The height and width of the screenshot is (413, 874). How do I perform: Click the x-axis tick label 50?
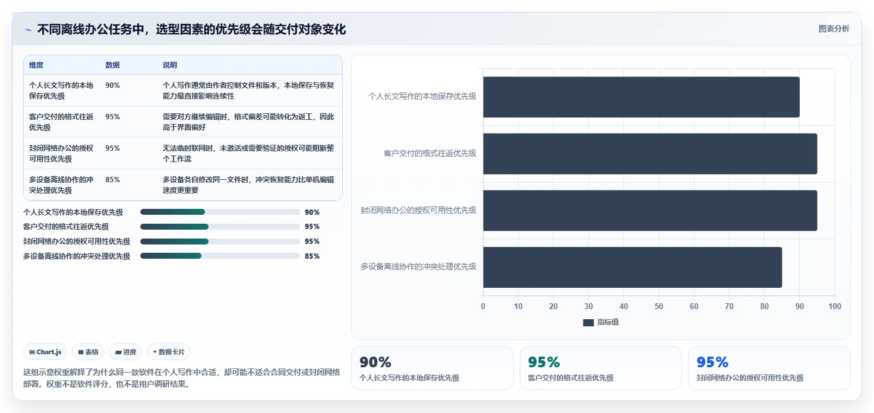(x=659, y=306)
